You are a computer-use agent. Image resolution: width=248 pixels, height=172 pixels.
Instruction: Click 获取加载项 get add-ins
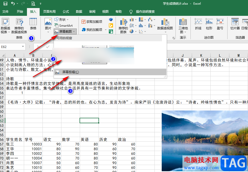(x=92, y=22)
